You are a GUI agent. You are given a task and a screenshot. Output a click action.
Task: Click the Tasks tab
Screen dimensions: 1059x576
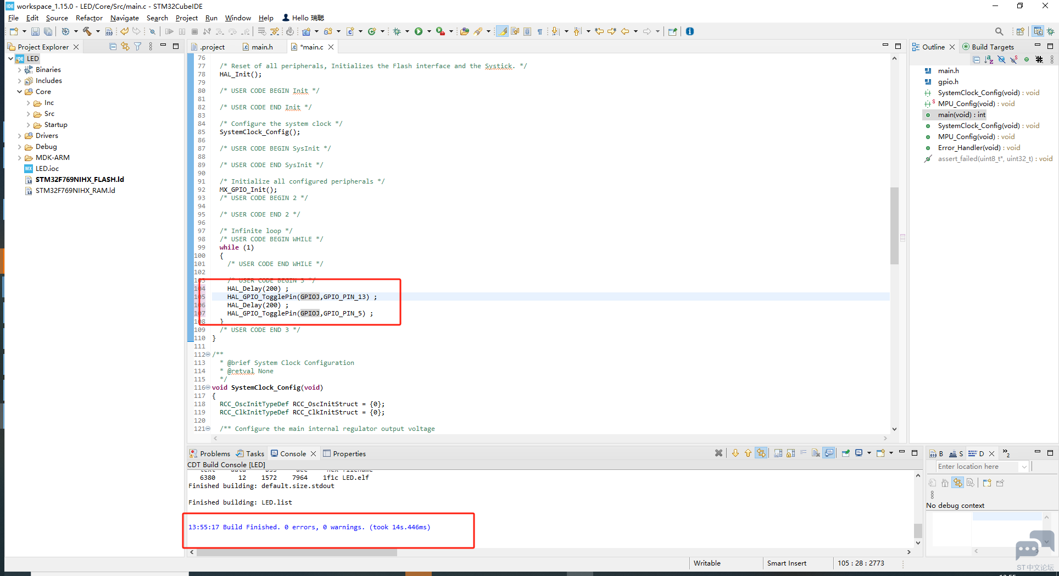(x=250, y=453)
